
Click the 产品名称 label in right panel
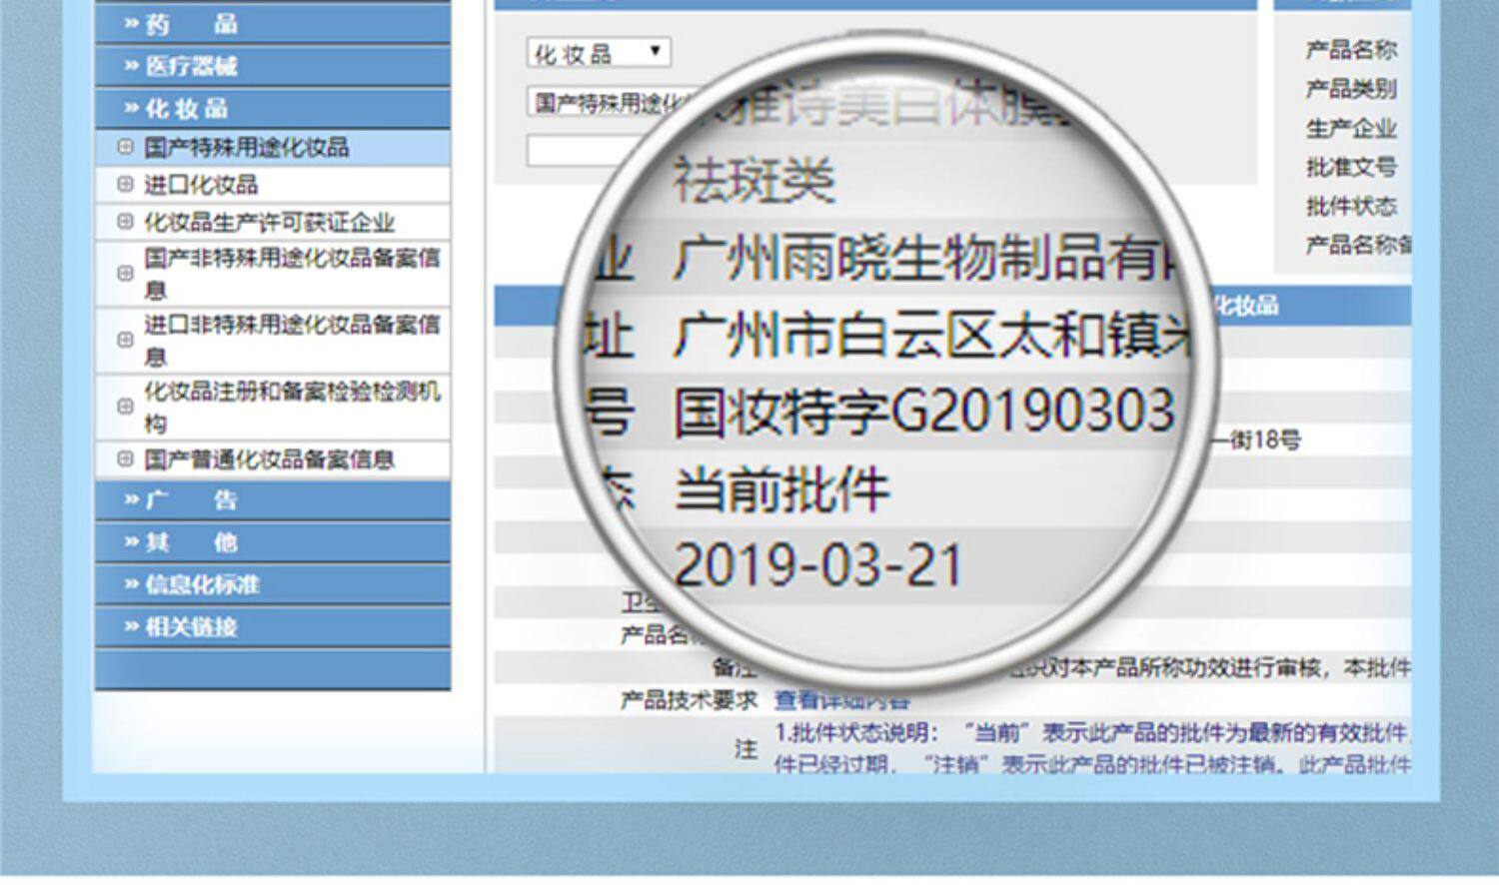coord(1351,50)
